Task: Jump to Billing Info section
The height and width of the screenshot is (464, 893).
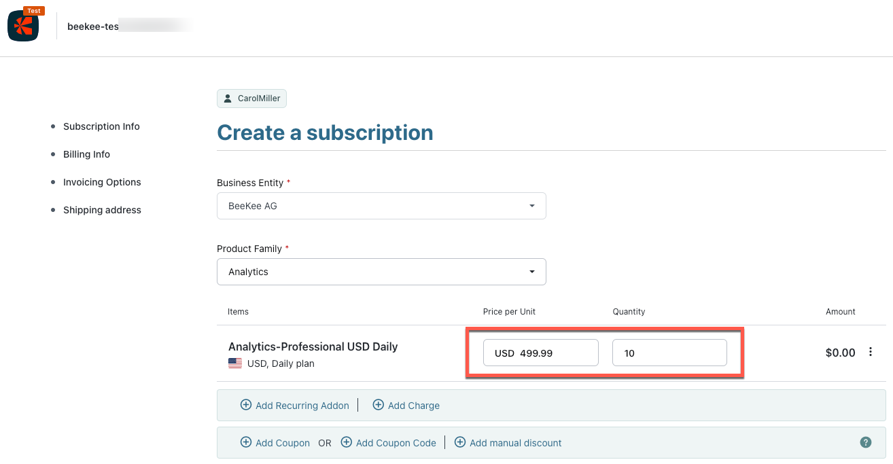Action: [x=86, y=154]
